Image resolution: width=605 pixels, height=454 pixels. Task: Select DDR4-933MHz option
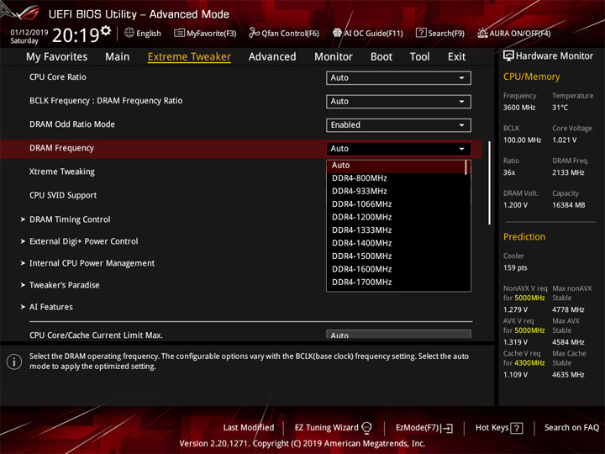click(x=397, y=191)
